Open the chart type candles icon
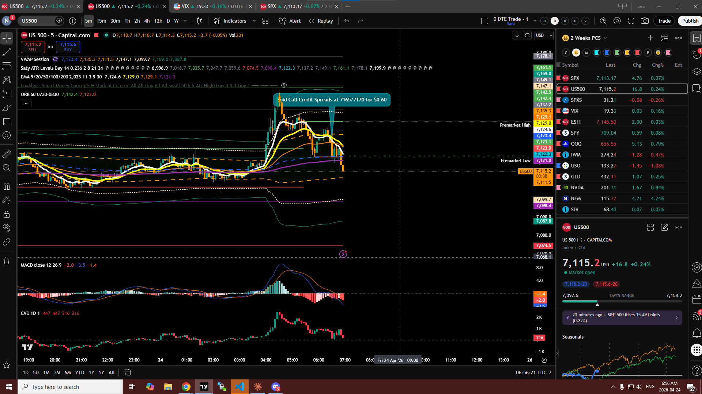Viewport: 702px width, 394px height. (200, 21)
